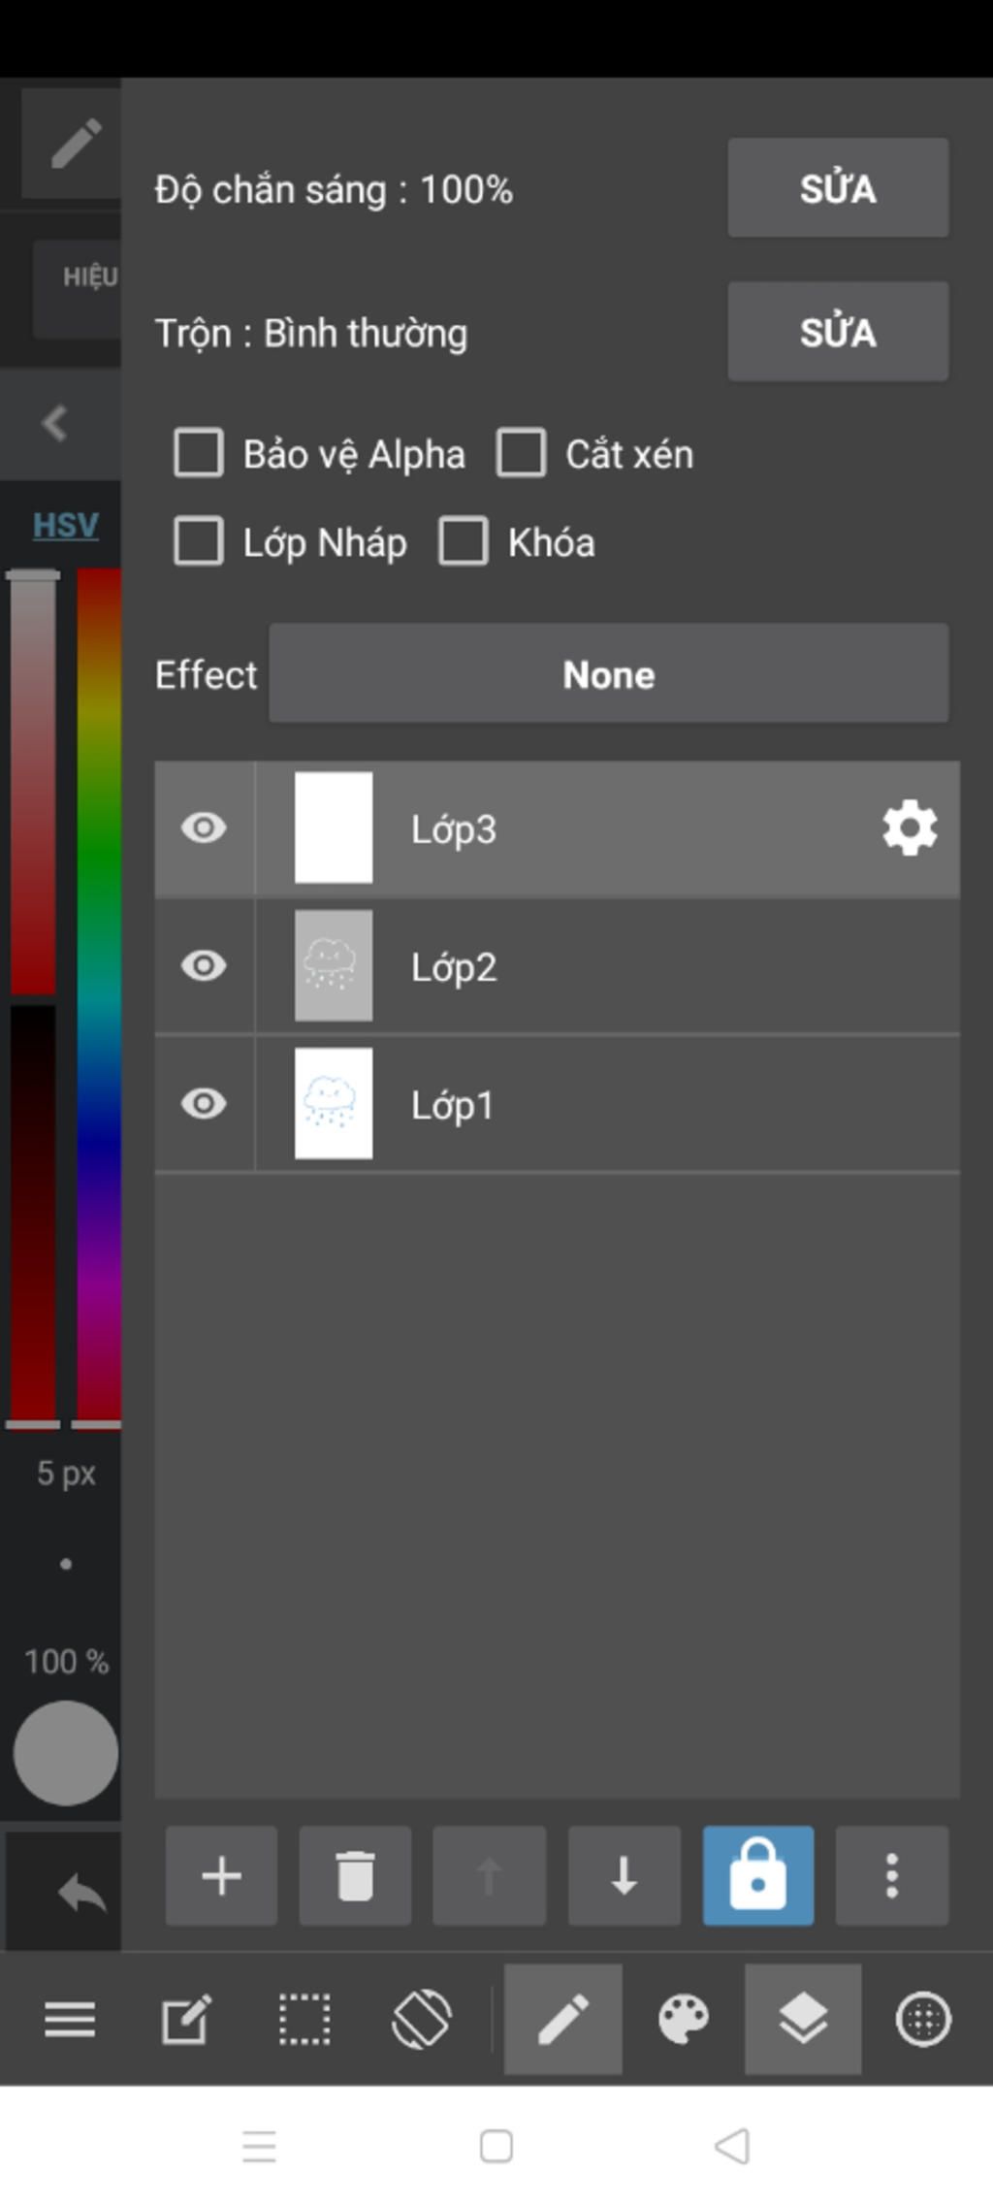This screenshot has height=2207, width=993.
Task: Enable the Bảo vệ Alpha checkbox
Action: 199,453
